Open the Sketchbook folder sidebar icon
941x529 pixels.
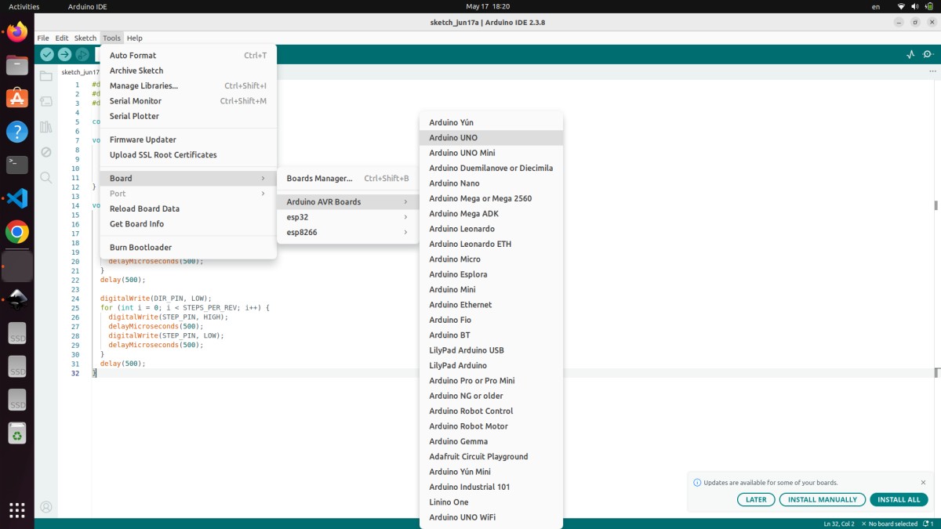(46, 76)
